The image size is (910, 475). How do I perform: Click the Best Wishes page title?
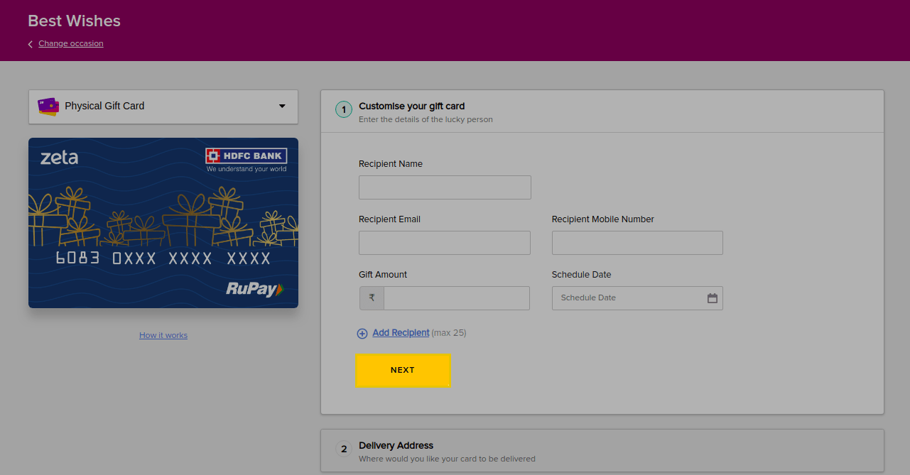coord(75,21)
